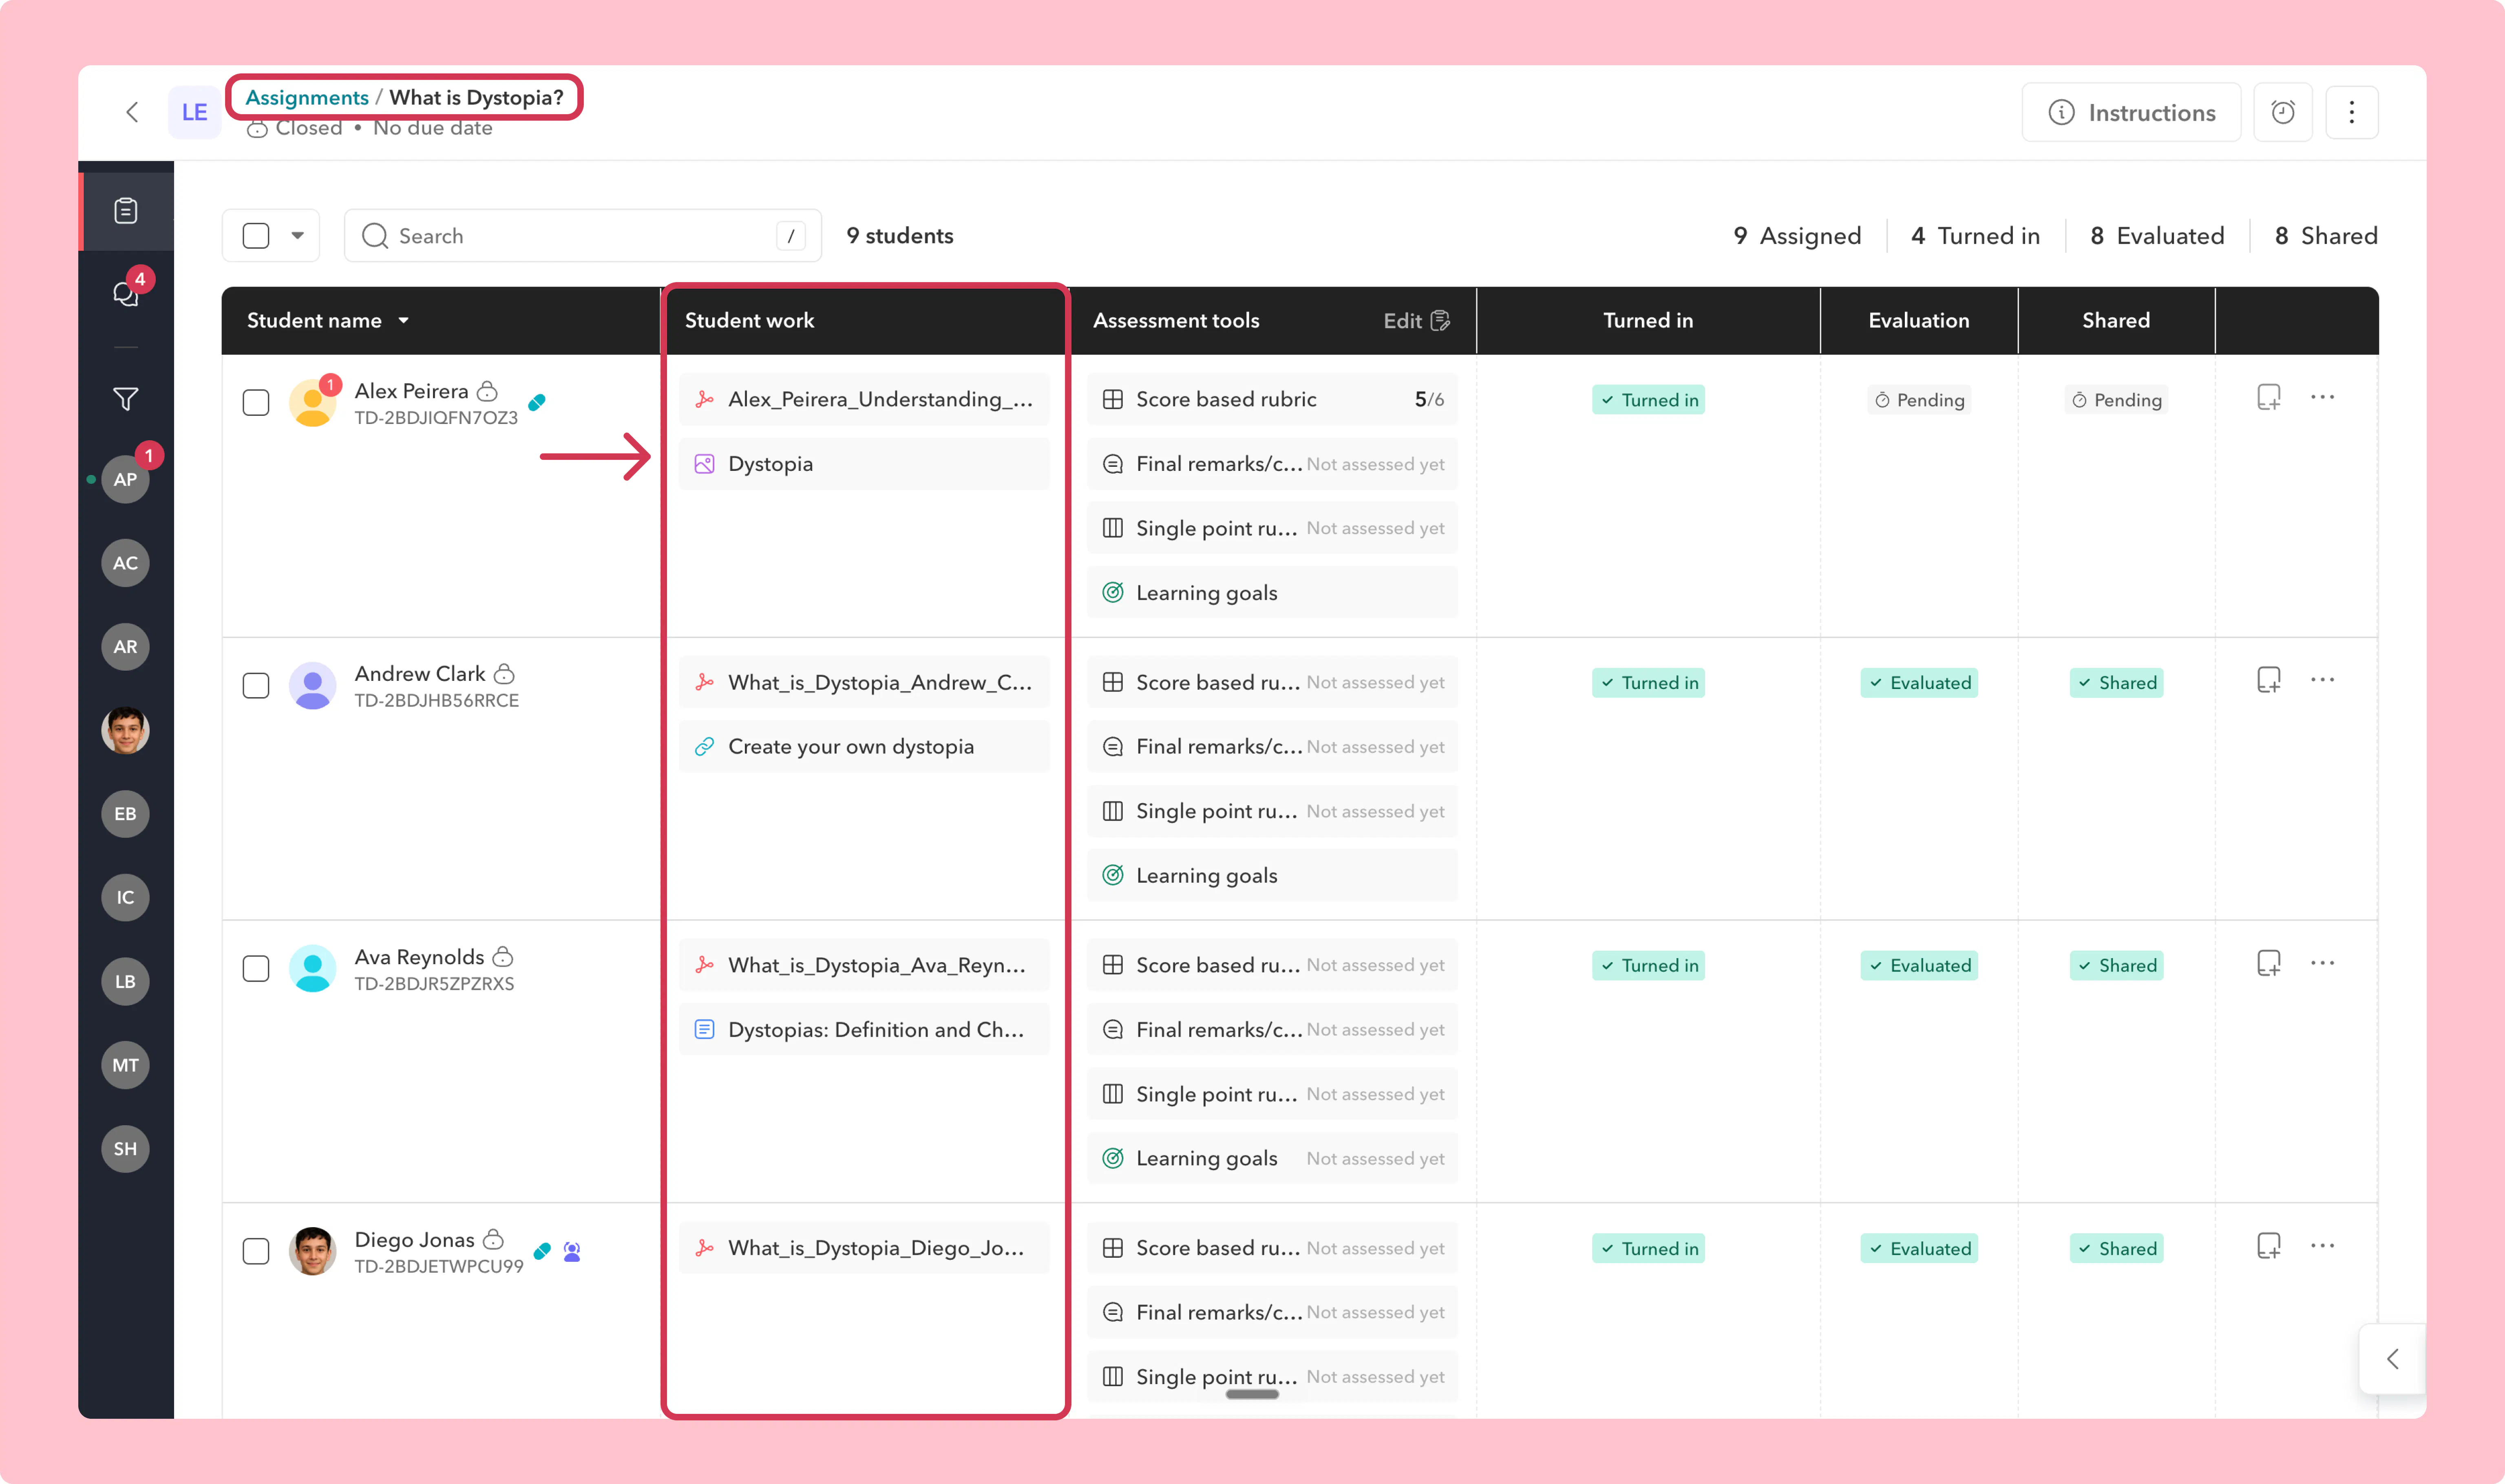This screenshot has height=1484, width=2505.
Task: Click Diego Jonas' Turned in badge
Action: tap(1648, 1249)
